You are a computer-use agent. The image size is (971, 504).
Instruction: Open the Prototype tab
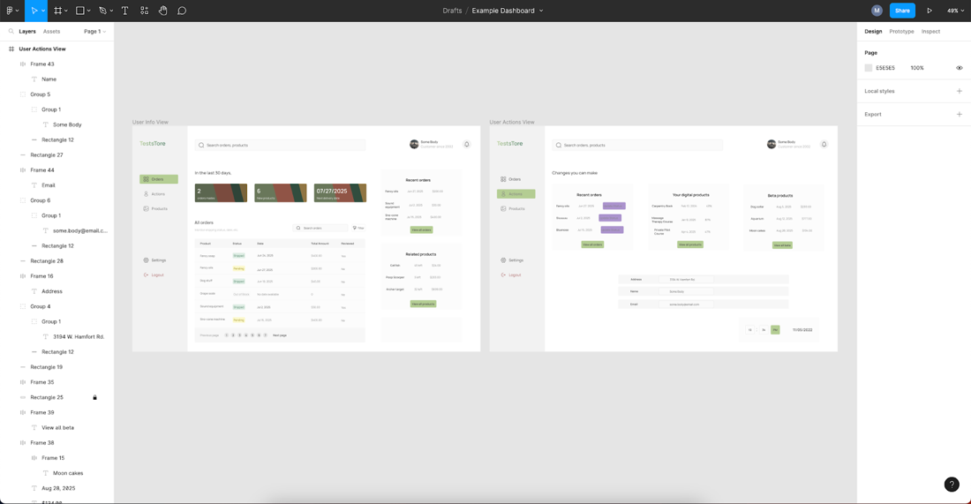click(x=901, y=32)
